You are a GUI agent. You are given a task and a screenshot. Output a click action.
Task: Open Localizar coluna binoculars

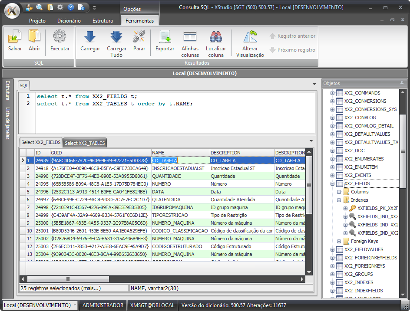pyautogui.click(x=215, y=37)
